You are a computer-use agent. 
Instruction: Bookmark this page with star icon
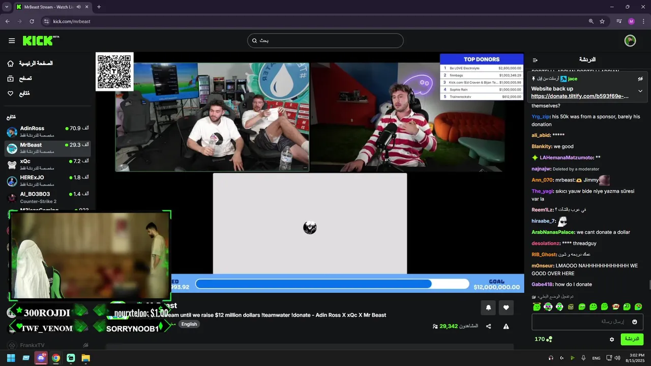[x=602, y=21]
